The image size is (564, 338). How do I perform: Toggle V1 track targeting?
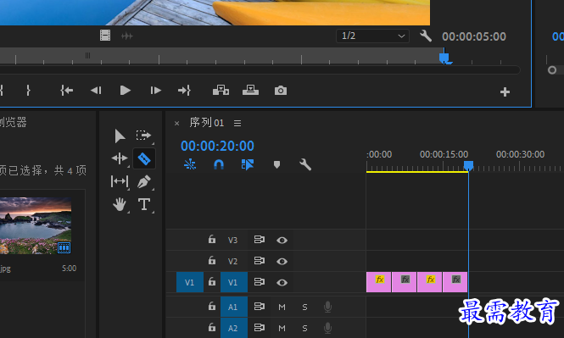(x=234, y=282)
